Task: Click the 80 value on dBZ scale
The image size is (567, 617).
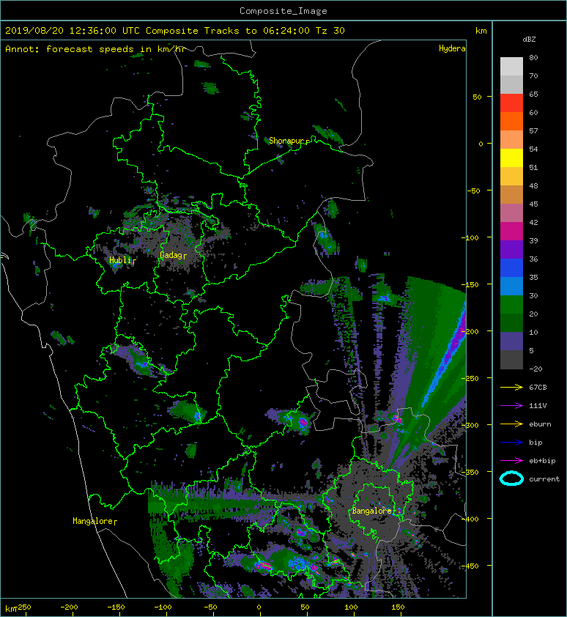Action: 533,57
